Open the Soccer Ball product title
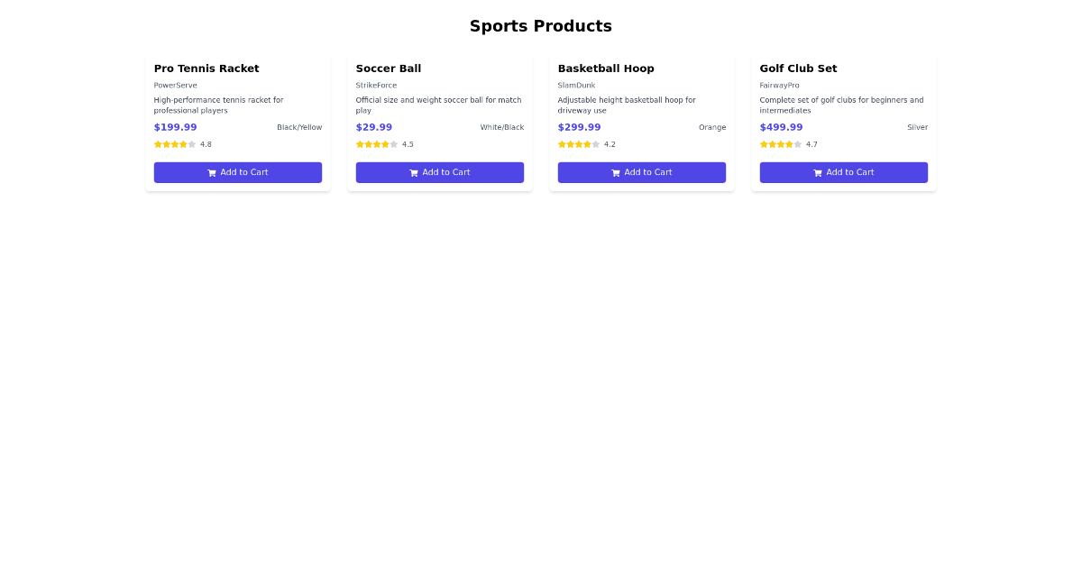The width and height of the screenshot is (1082, 568). (x=389, y=69)
